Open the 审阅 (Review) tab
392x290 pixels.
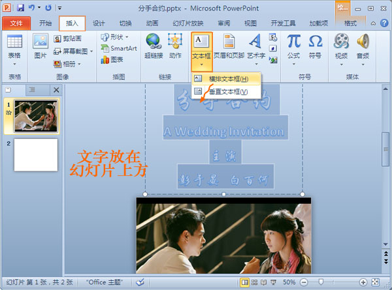coord(223,23)
